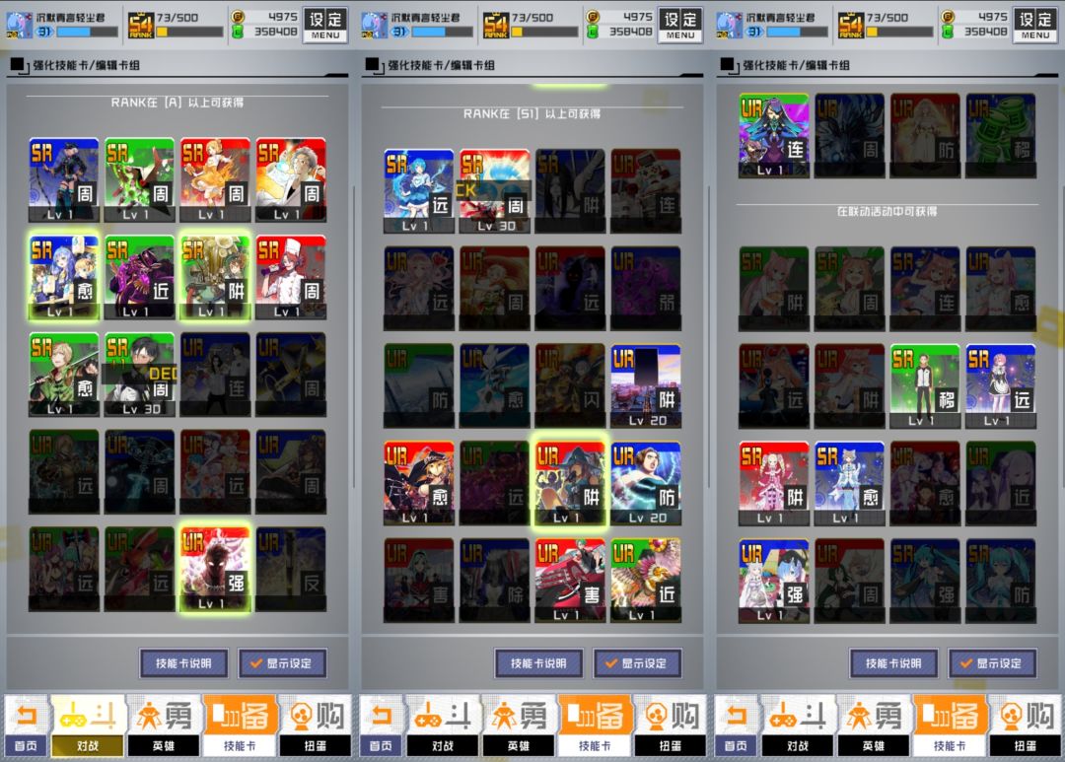Select UR 近 Lv 1 card in middle panel
Screen dimensions: 1065x762
[646, 581]
